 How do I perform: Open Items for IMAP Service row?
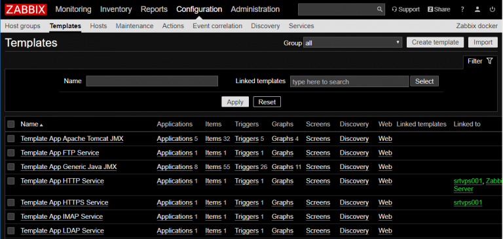click(x=214, y=217)
